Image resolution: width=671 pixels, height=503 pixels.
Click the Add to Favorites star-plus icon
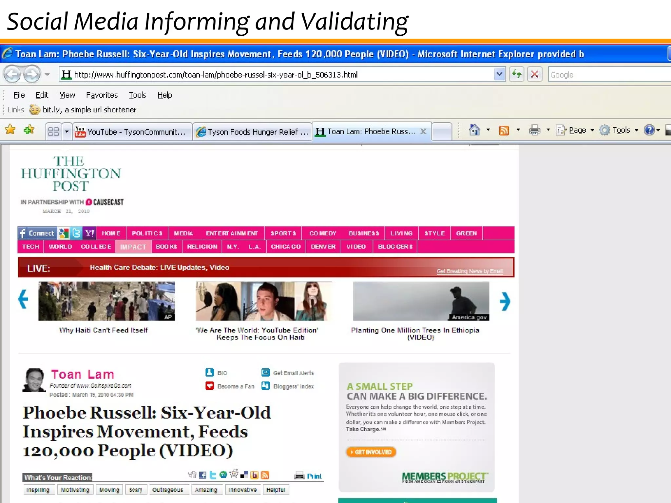29,130
